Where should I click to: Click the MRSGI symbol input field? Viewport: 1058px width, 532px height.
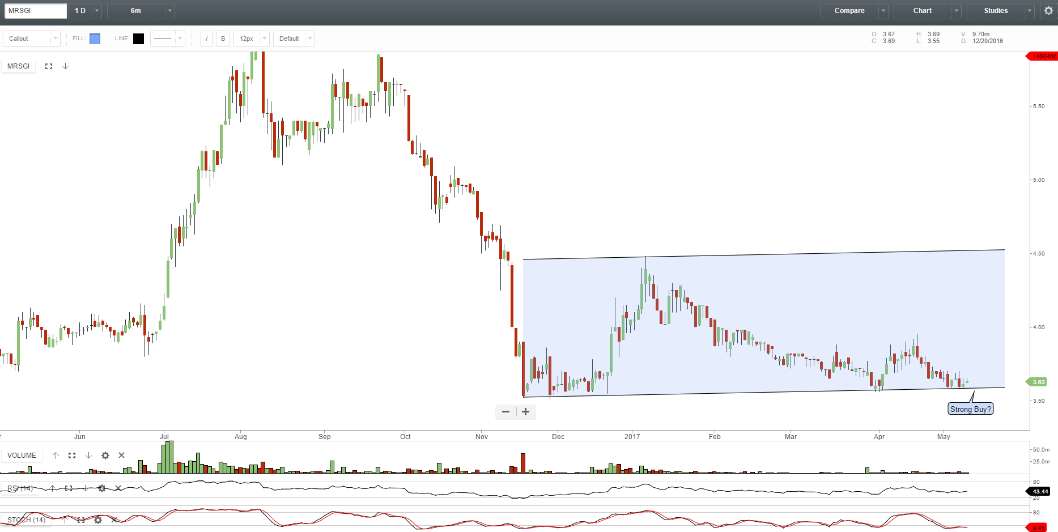[x=35, y=11]
